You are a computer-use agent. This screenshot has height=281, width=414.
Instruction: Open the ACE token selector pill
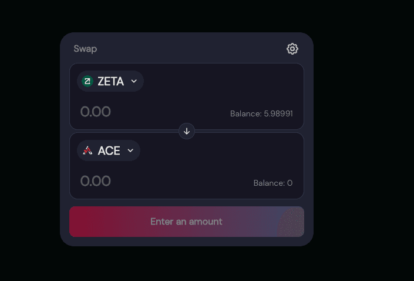click(x=109, y=150)
